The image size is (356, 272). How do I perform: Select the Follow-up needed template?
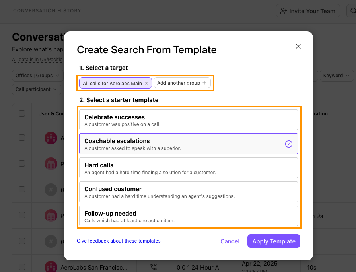click(x=189, y=216)
